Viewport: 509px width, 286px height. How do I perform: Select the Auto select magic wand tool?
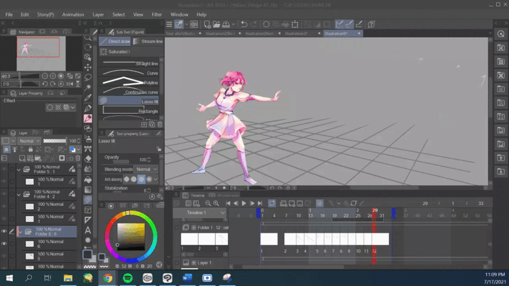tap(87, 87)
